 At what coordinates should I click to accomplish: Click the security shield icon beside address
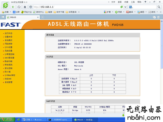tap(31, 7)
